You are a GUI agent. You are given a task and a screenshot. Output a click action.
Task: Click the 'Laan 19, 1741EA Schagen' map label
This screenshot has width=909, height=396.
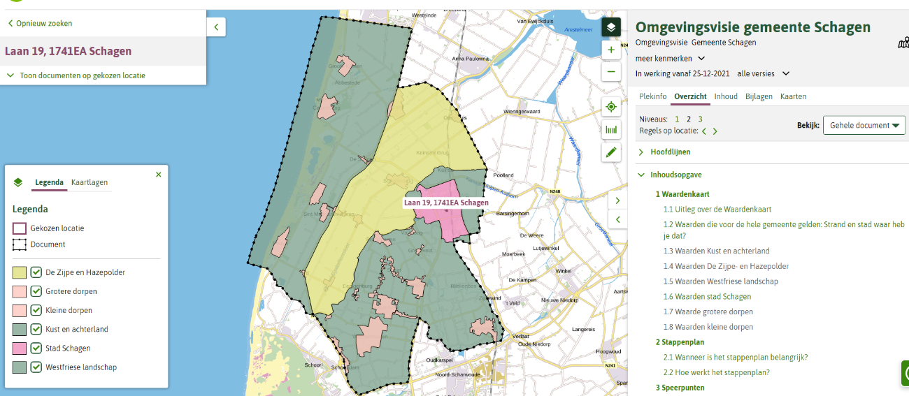coord(446,203)
